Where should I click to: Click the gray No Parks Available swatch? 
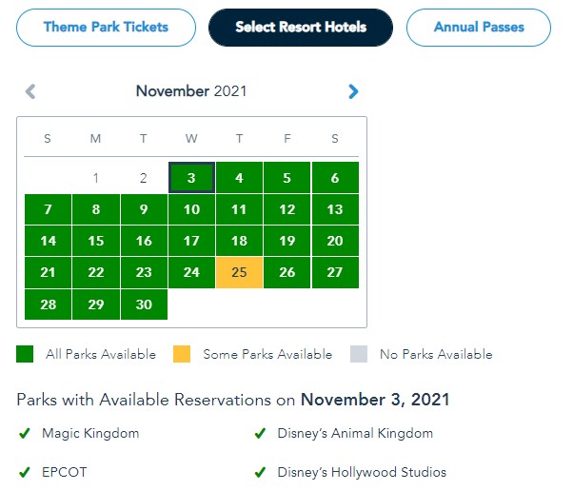pyautogui.click(x=358, y=354)
